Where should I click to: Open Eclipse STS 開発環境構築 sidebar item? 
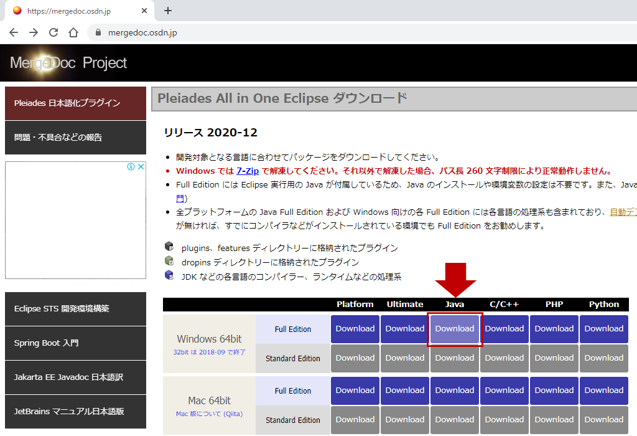point(75,309)
